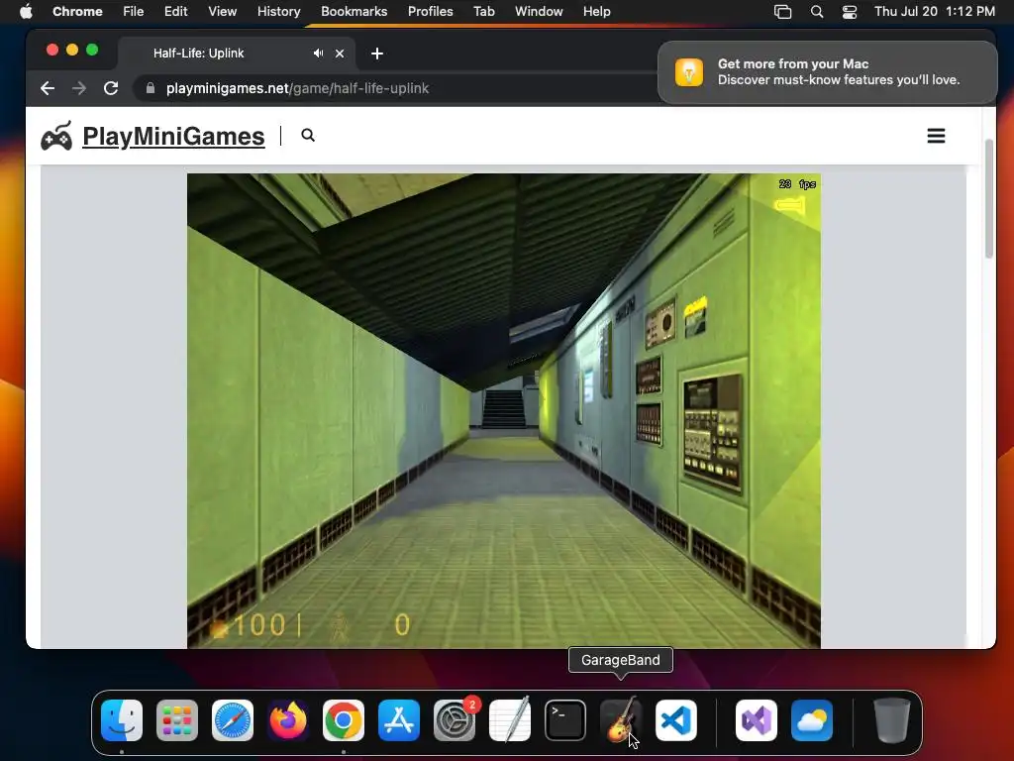Open System Settings with badge in Dock
The image size is (1014, 761).
pyautogui.click(x=455, y=720)
